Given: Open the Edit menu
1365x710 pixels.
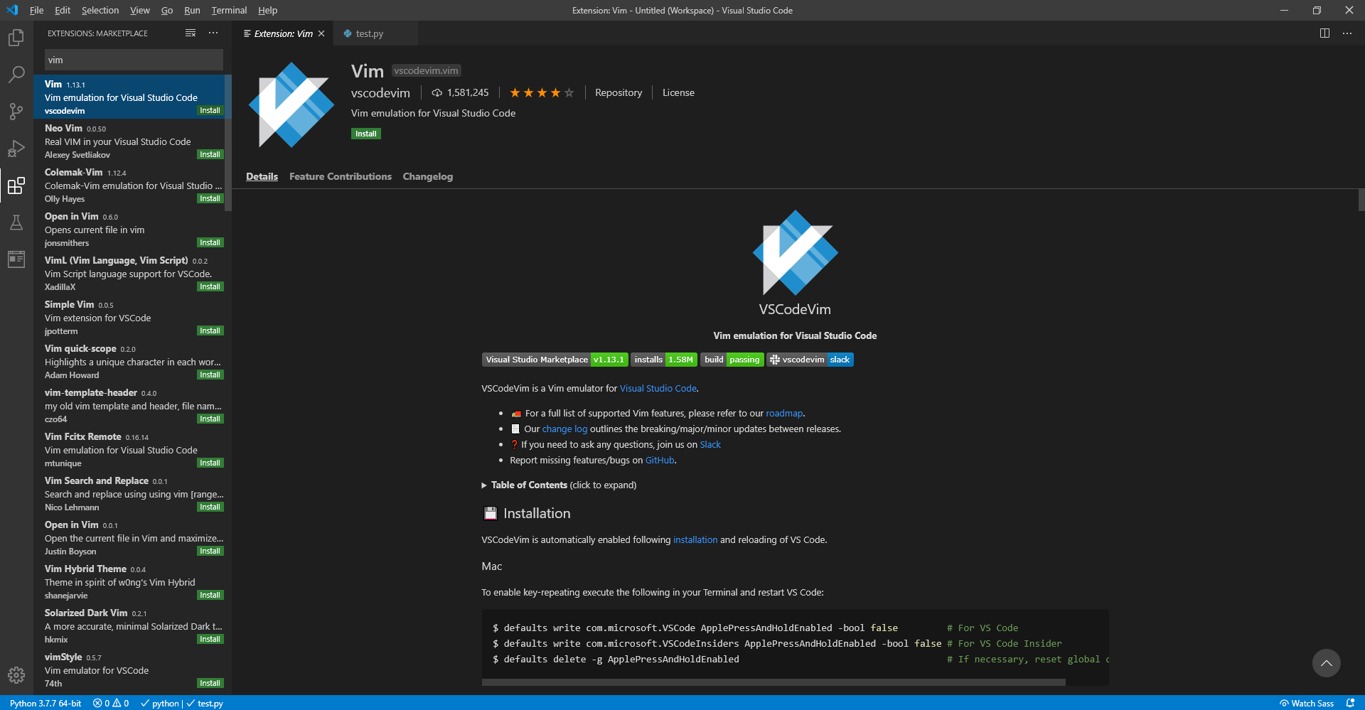Looking at the screenshot, I should (63, 10).
